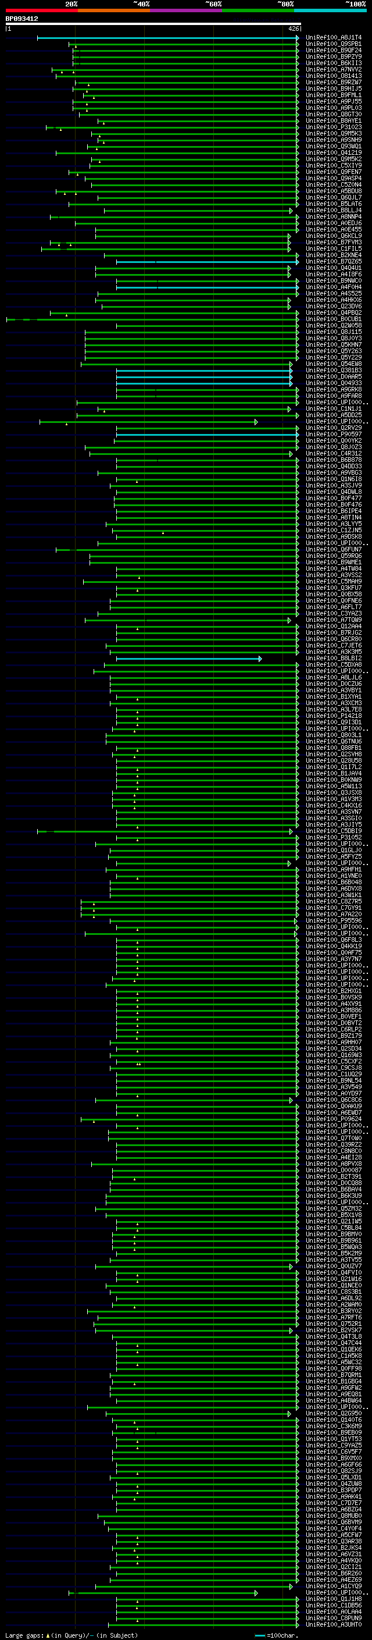Select hit label UniRef100_Q23DV6
The height and width of the screenshot is (1640, 372).
[x=333, y=306]
